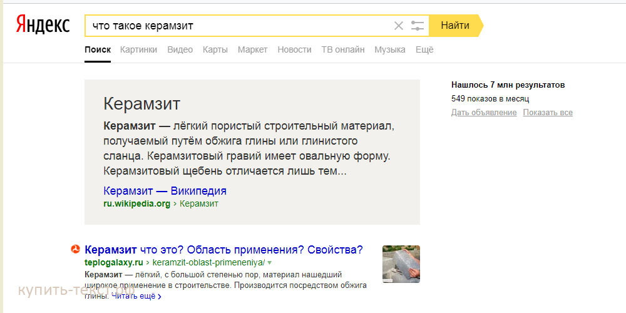Switch to the Картинки tab
Screen dimensions: 626x313
[138, 50]
